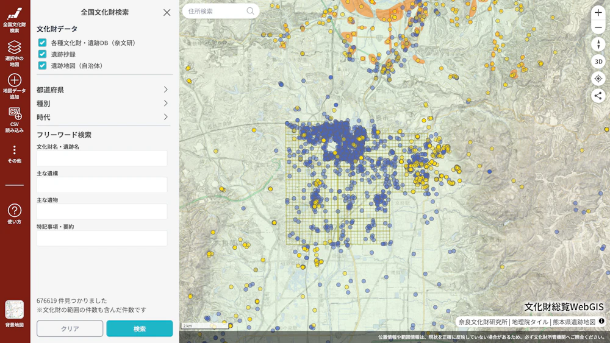The image size is (610, 343).
Task: Zoom in with plus map button
Action: coord(598,13)
